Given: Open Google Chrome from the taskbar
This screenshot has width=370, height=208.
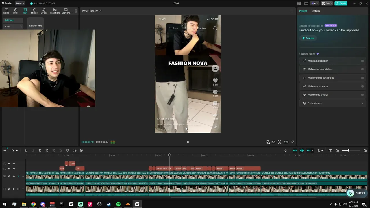Looking at the screenshot, I should pyautogui.click(x=33, y=204).
